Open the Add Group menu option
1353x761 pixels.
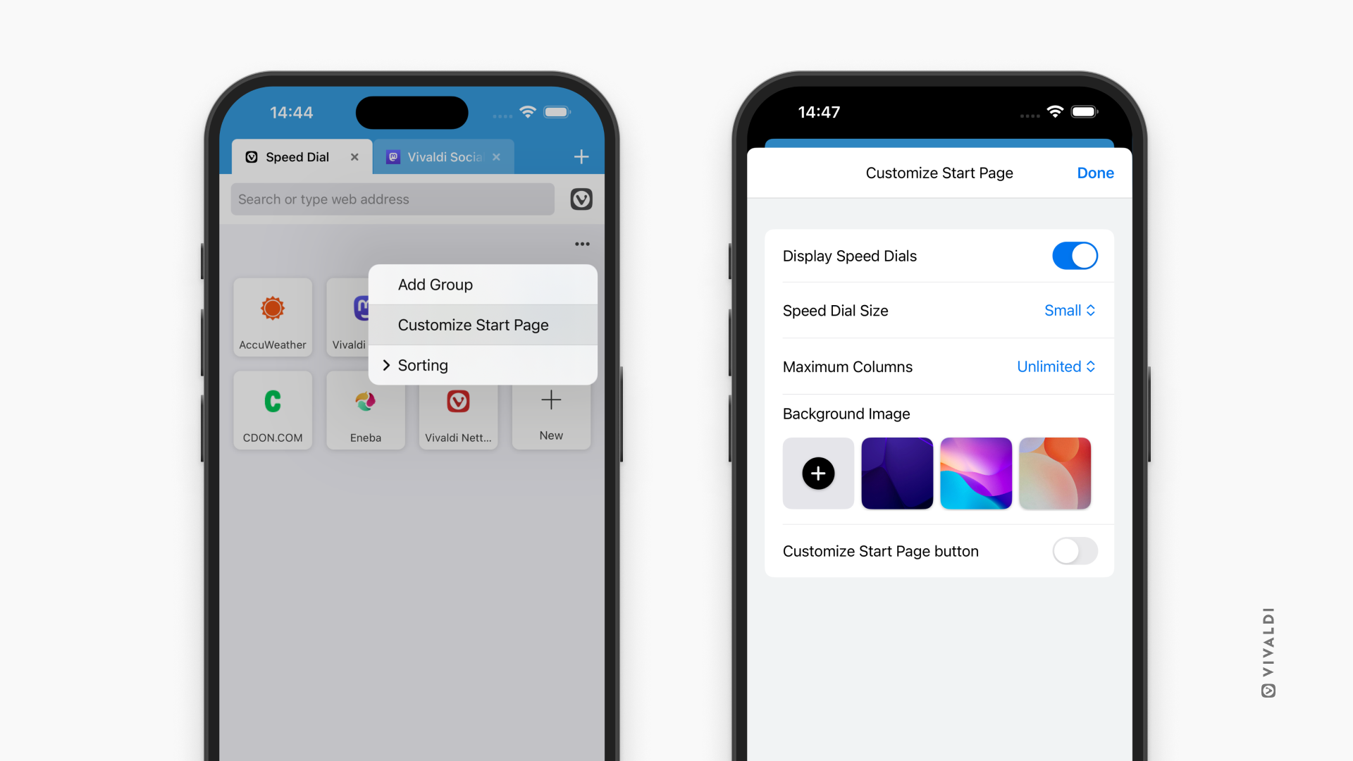pos(435,285)
